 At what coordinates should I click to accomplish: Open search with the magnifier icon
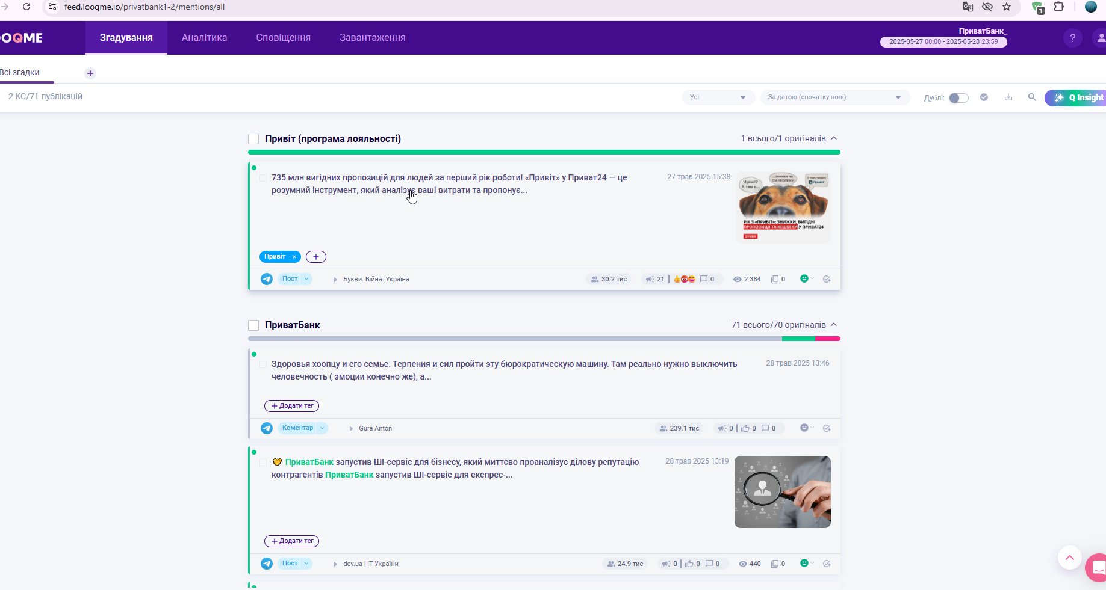point(1032,97)
